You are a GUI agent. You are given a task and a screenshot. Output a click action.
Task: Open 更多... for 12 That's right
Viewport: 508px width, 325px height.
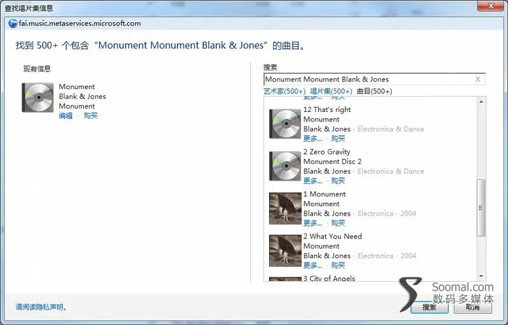[312, 139]
